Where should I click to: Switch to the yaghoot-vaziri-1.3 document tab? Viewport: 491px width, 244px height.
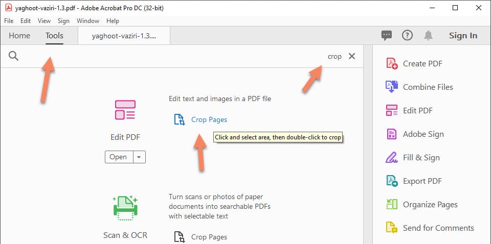coord(124,36)
